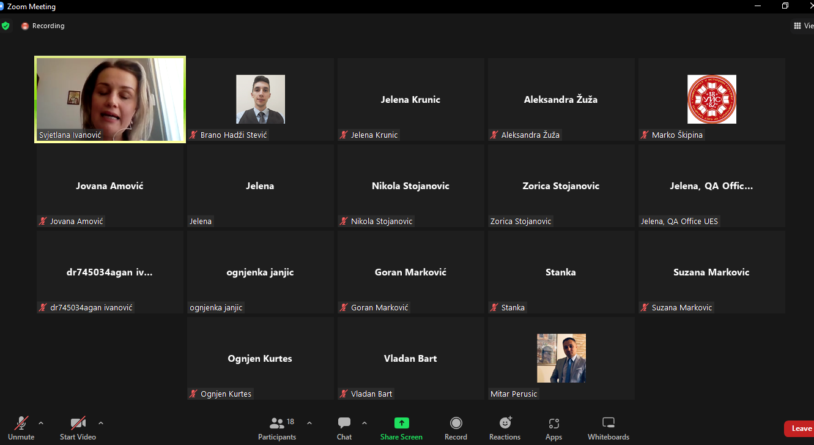Click muted mic icon of Nikola Stojanovic
This screenshot has width=814, height=445.
point(344,221)
